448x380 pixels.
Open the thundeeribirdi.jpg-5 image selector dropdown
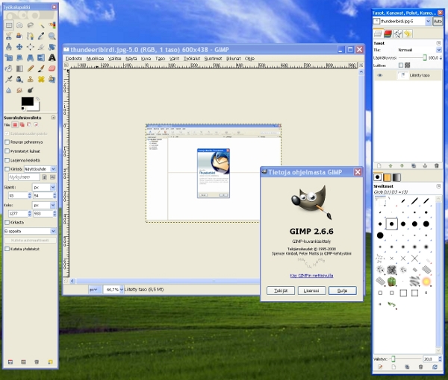pyautogui.click(x=402, y=22)
